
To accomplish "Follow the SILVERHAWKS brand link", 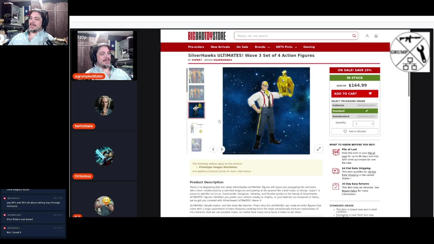I will click(222, 60).
